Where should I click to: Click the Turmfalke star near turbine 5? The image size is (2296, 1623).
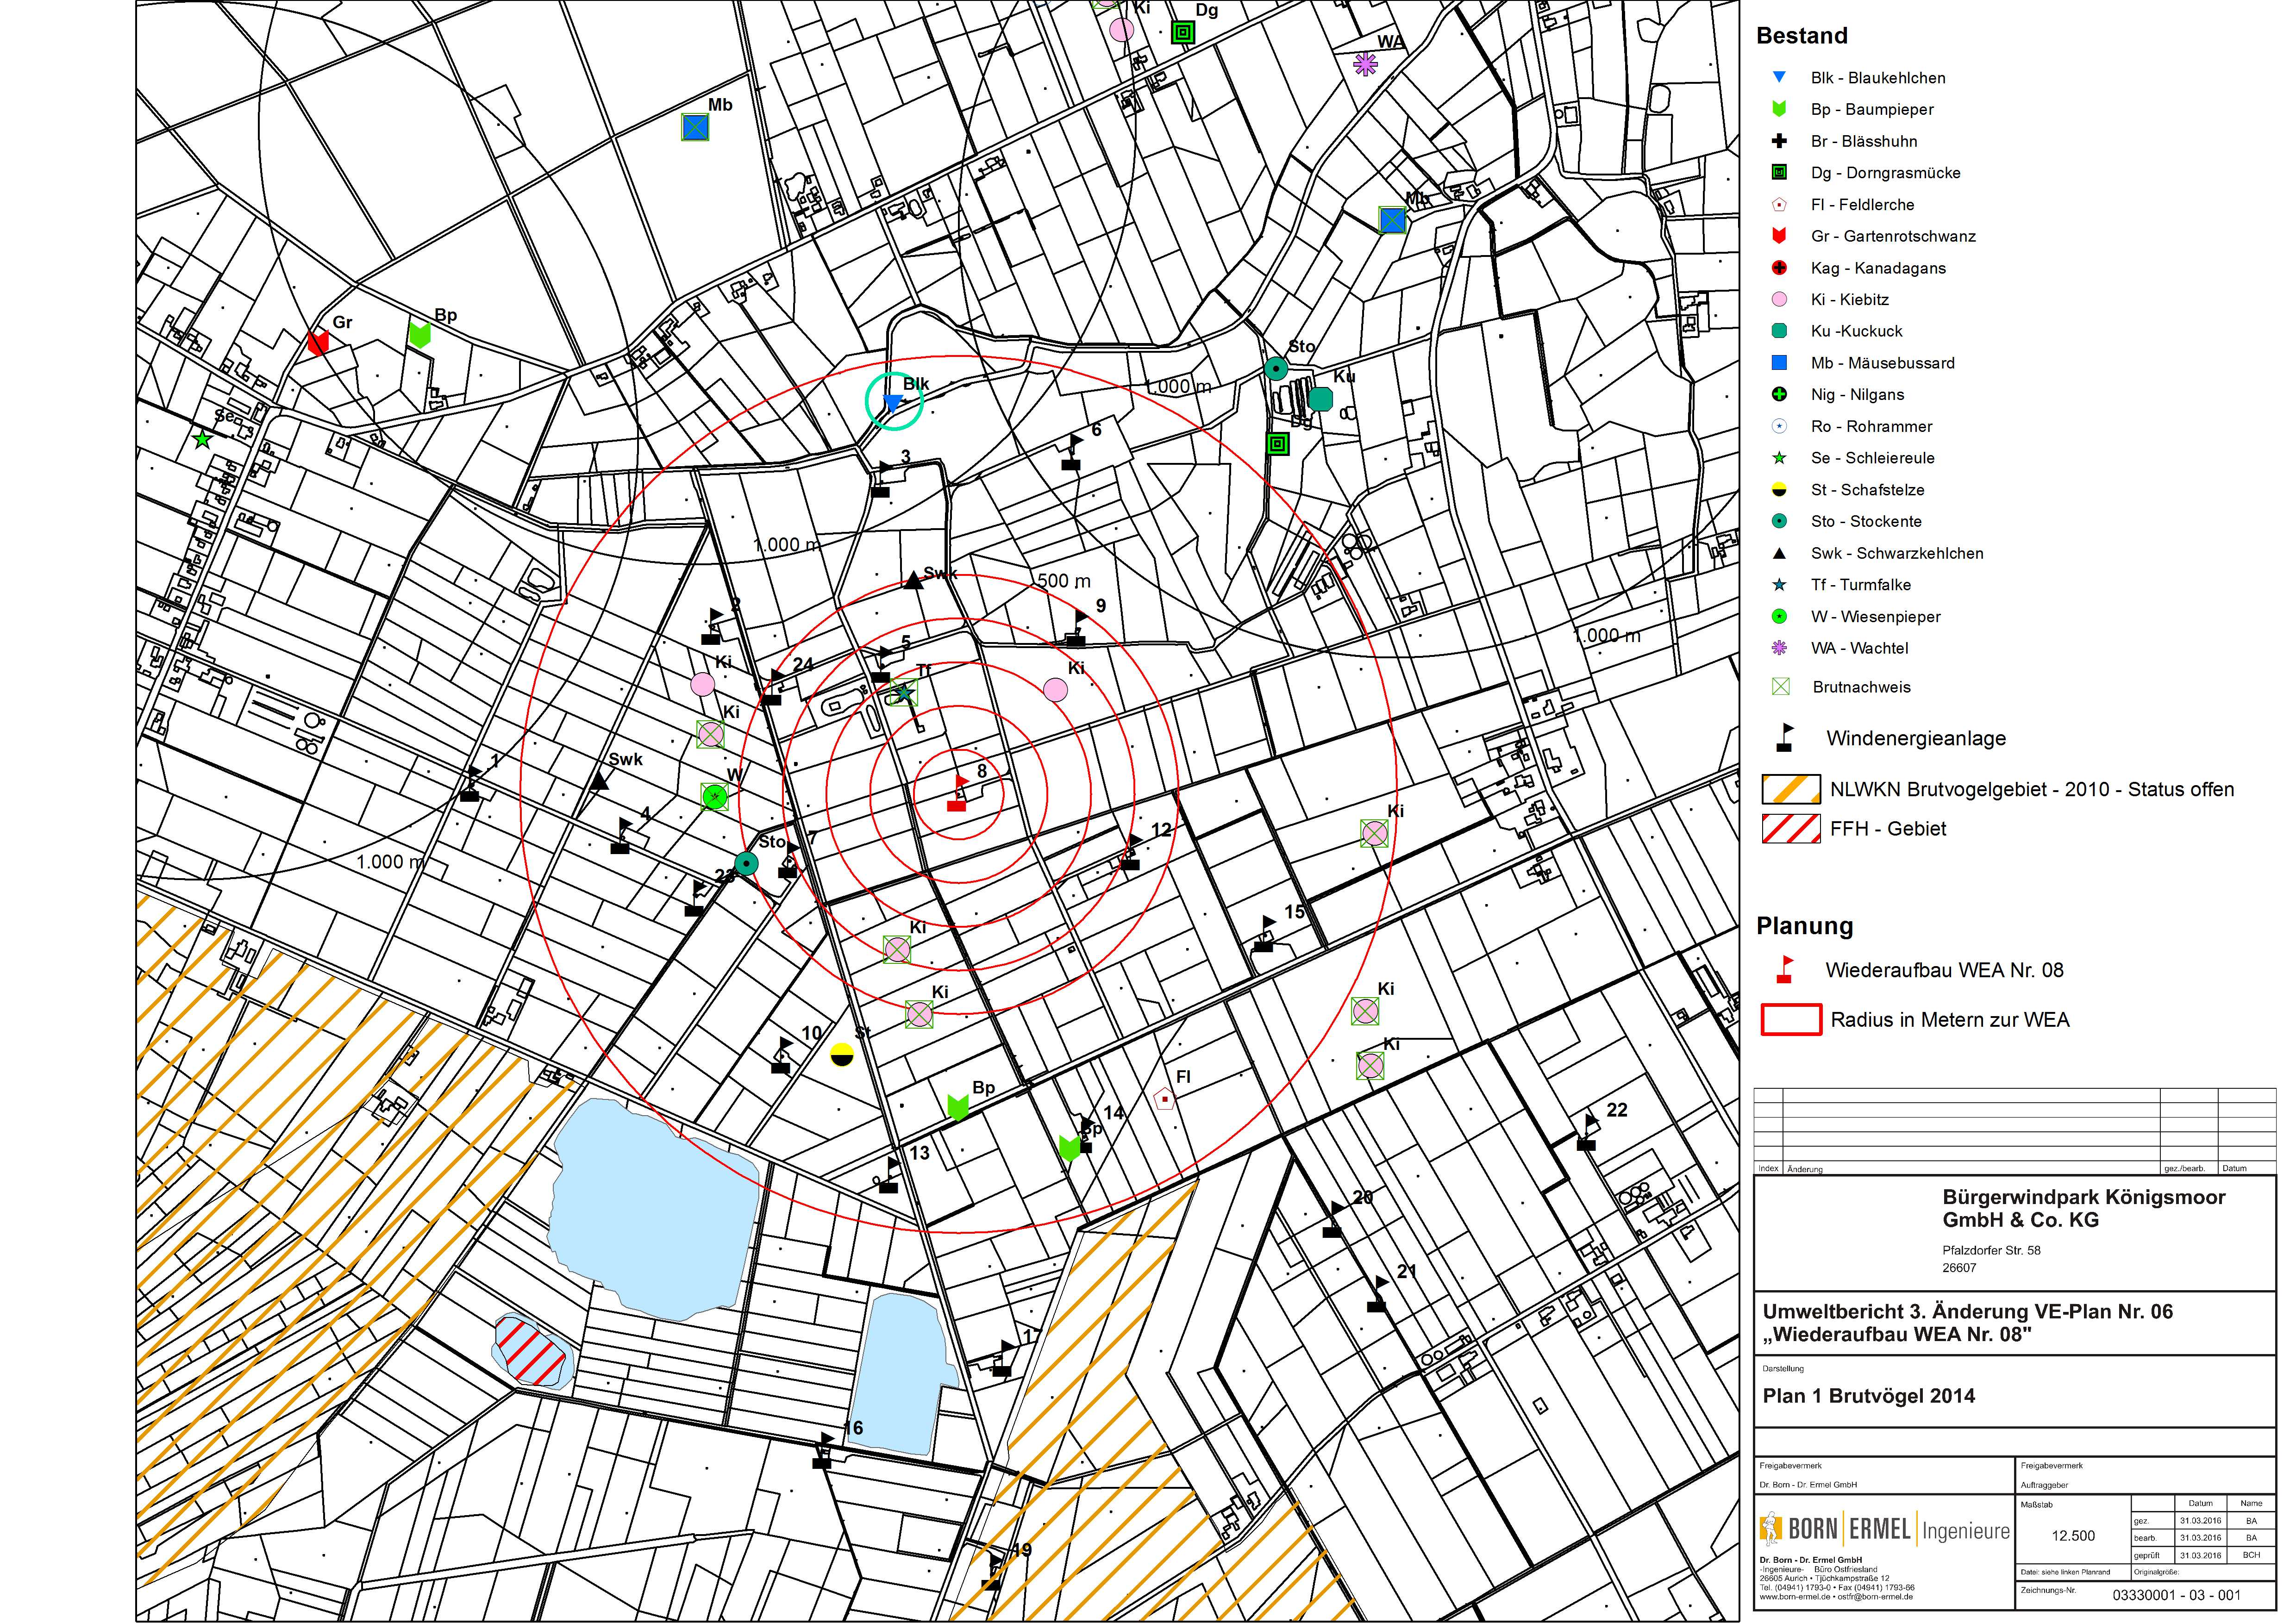pos(903,692)
